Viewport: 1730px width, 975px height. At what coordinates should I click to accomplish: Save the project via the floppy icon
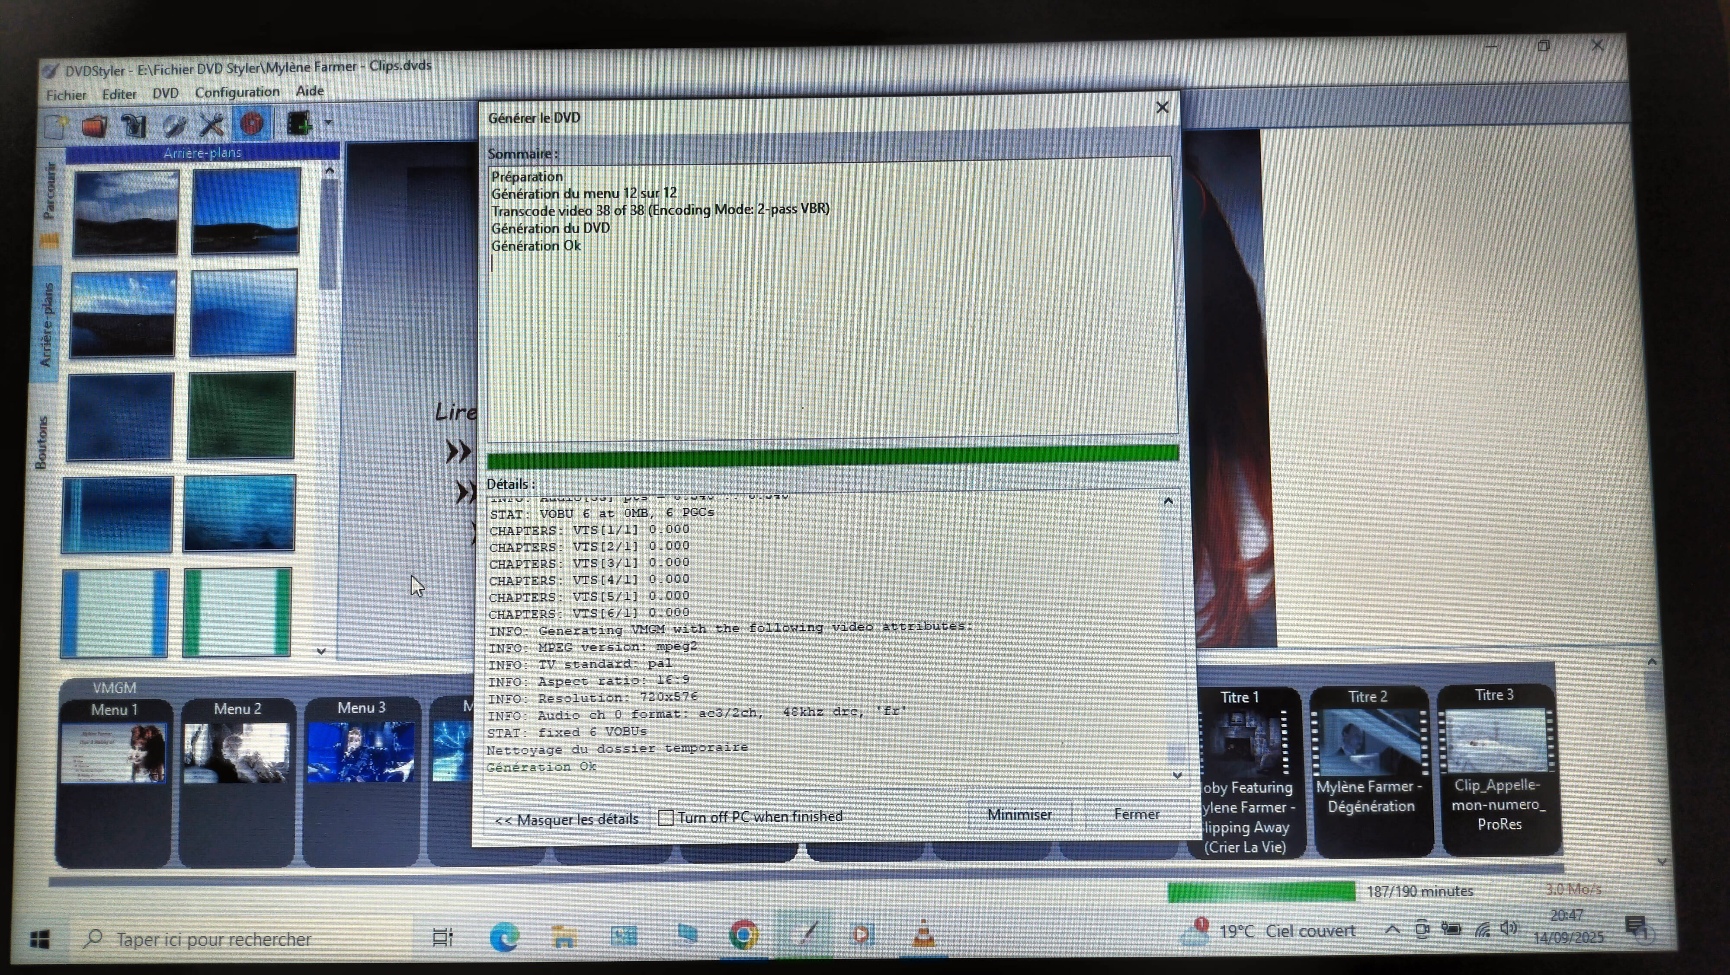click(x=134, y=125)
